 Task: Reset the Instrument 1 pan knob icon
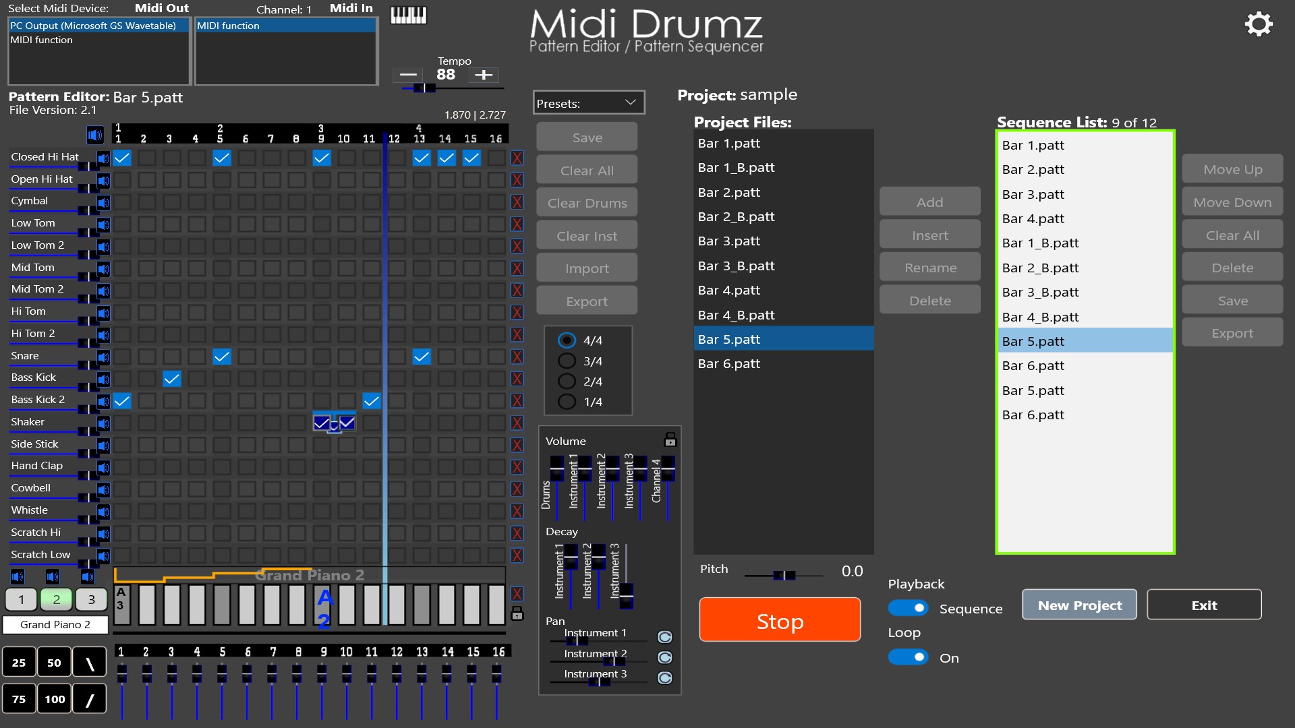pyautogui.click(x=665, y=637)
